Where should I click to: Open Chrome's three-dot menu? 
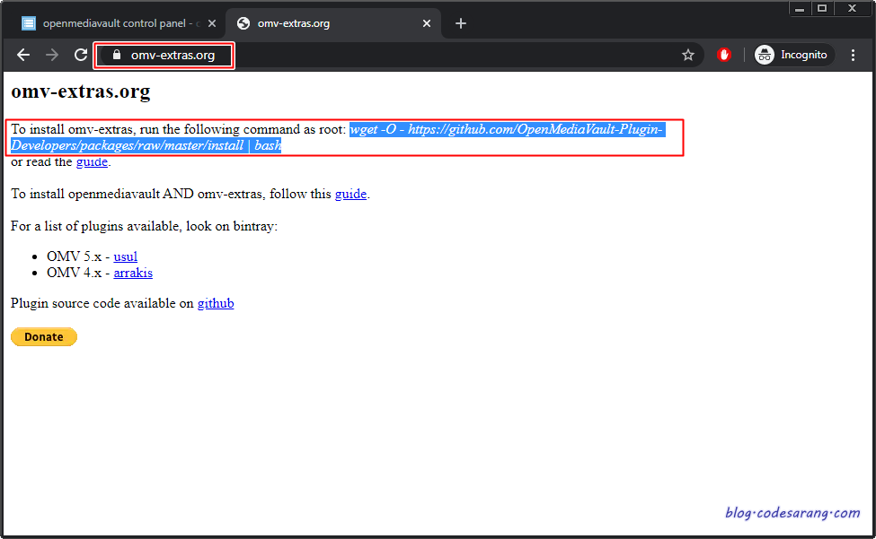853,55
